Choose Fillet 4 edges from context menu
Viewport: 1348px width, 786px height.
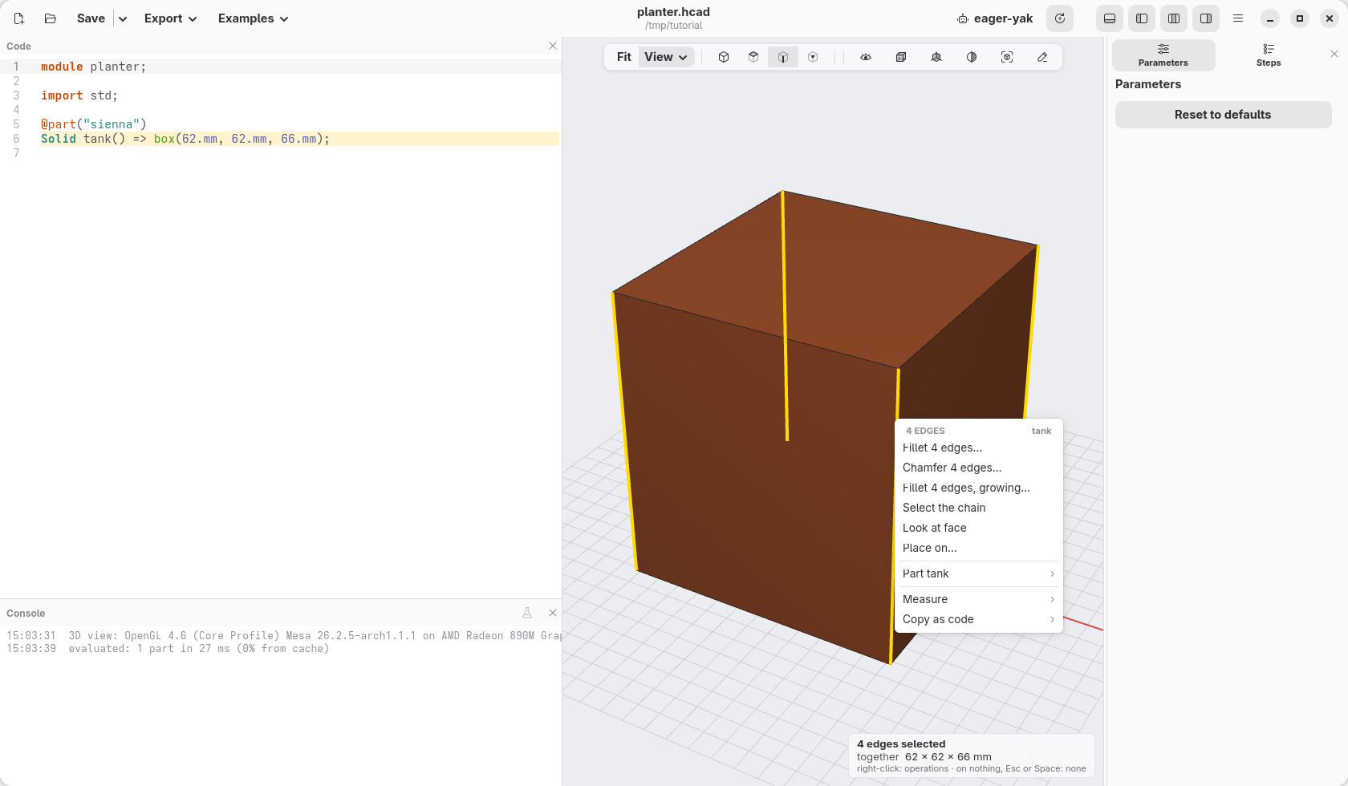979,448
